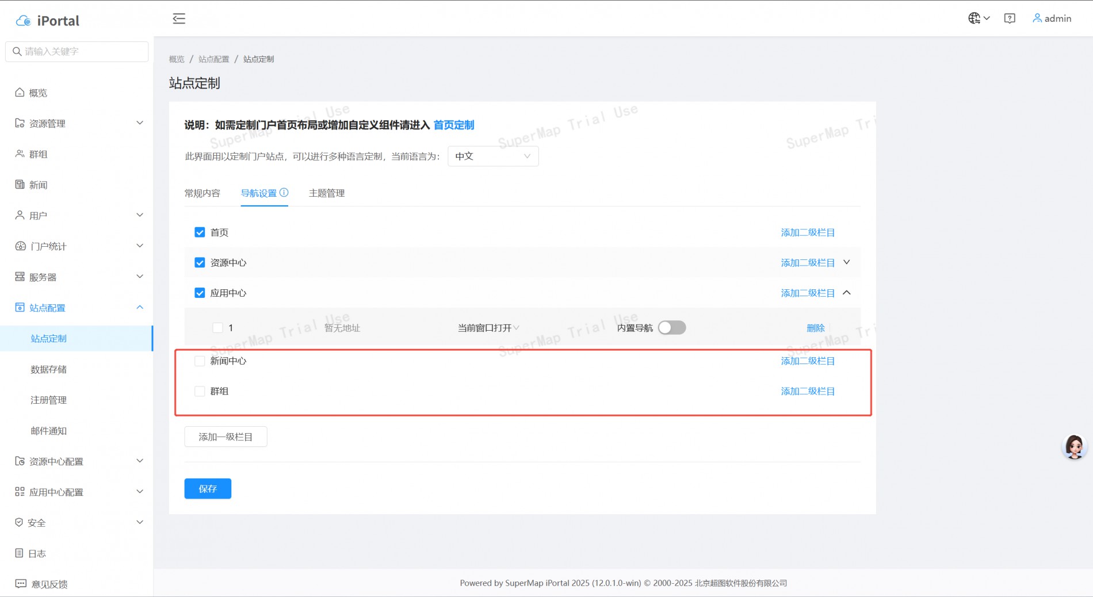Click the virtual assistant avatar icon
Viewport: 1093px width, 597px height.
(x=1073, y=447)
